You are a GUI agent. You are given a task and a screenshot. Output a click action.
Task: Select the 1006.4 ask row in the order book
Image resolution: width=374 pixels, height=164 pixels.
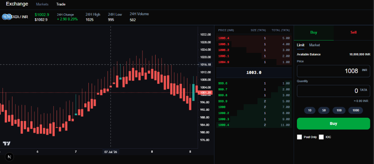click(254, 38)
